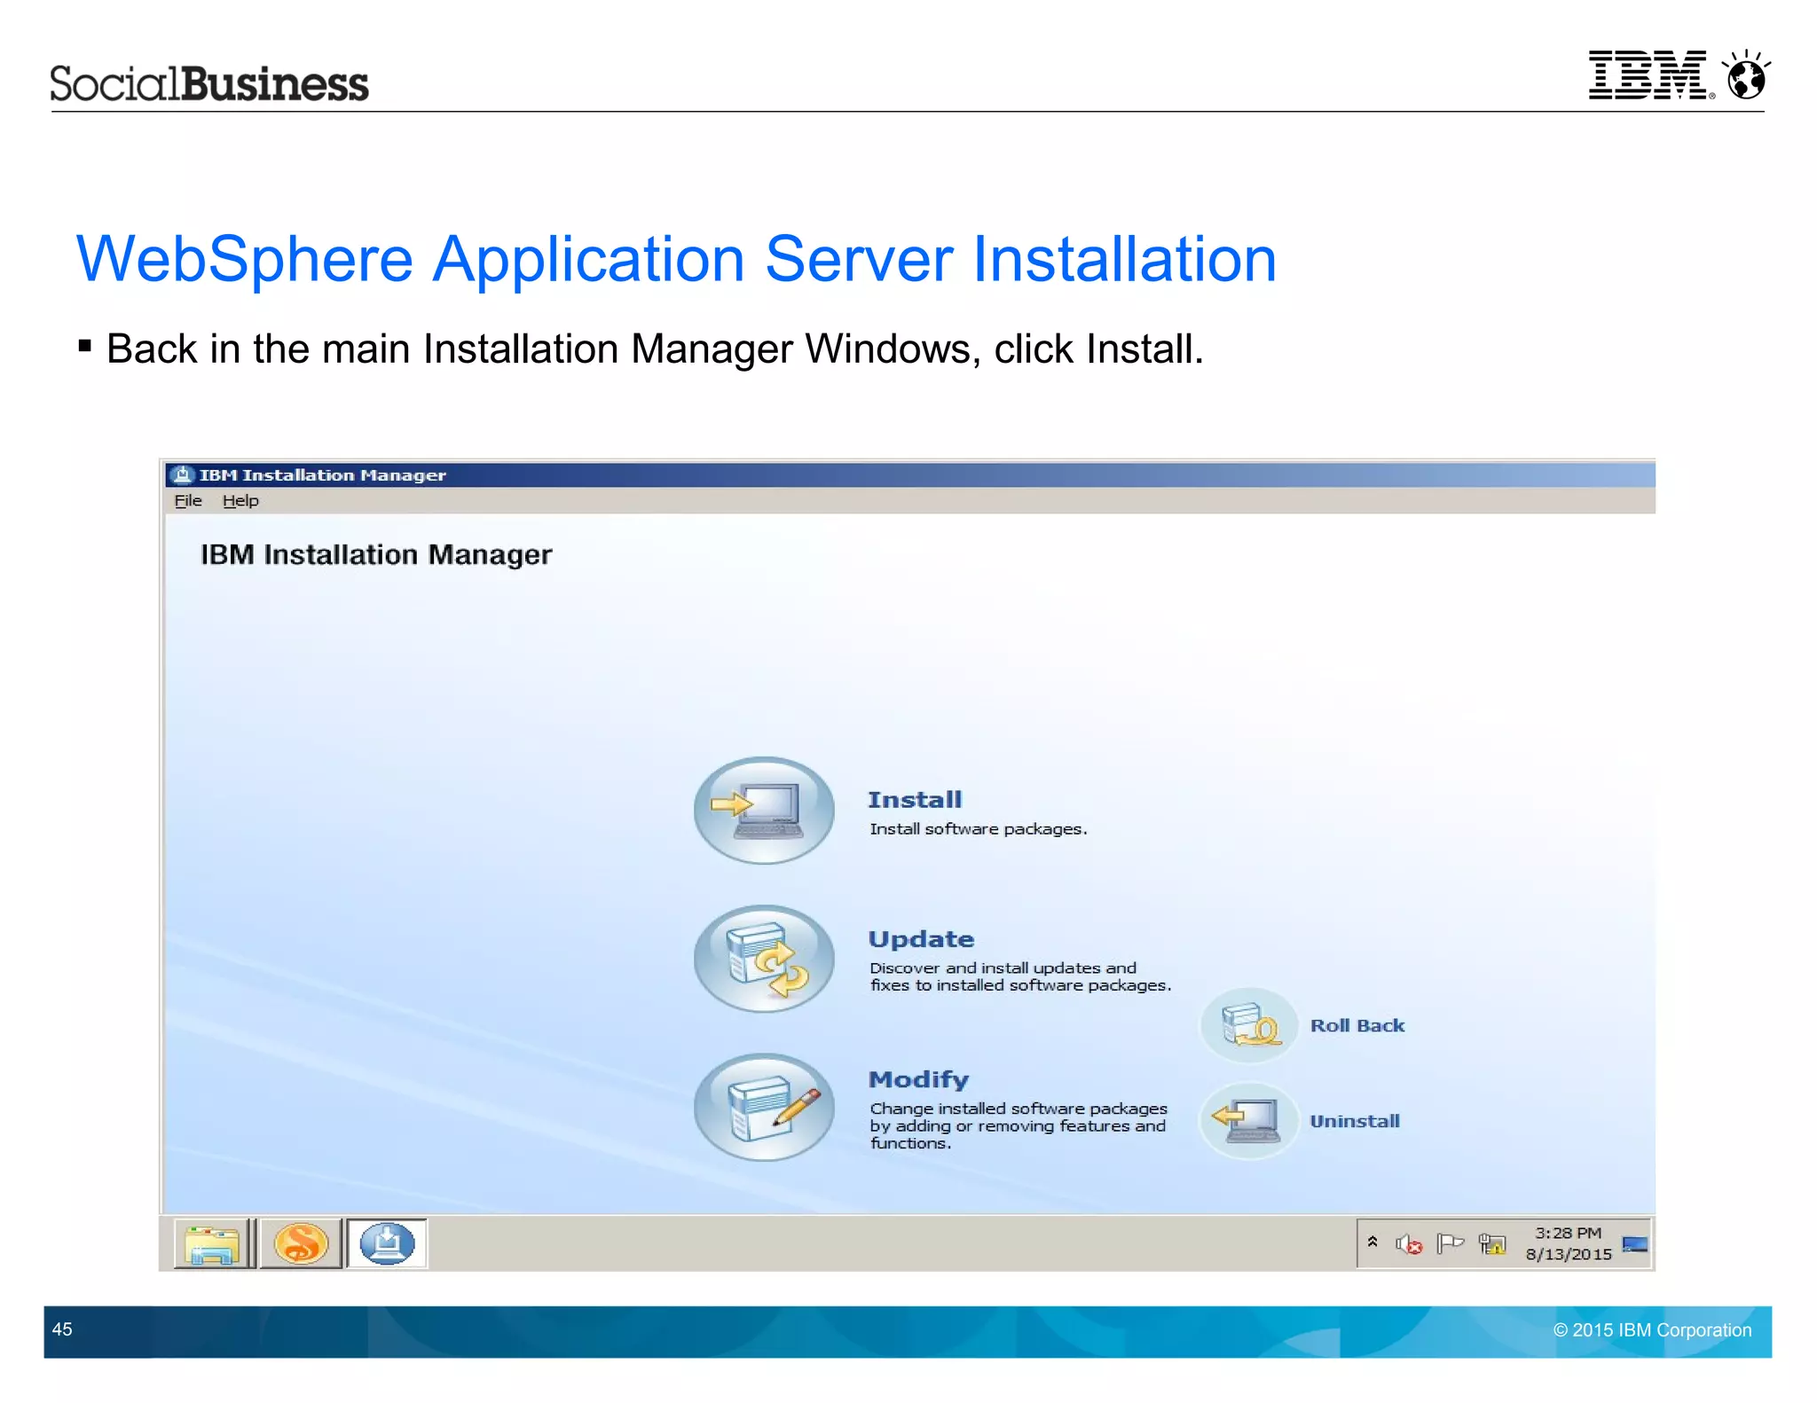Click the Modify pencil icon
The height and width of the screenshot is (1403, 1817).
click(764, 1107)
